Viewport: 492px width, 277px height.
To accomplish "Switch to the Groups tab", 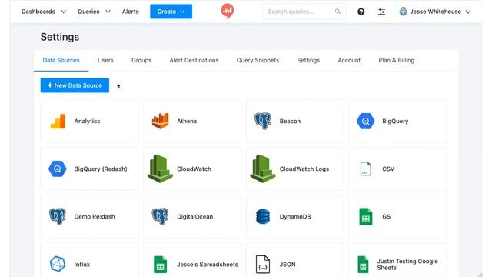I will tap(141, 60).
